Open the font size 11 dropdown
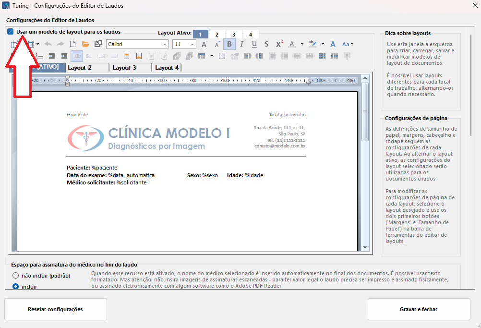481x328 pixels. coord(193,44)
